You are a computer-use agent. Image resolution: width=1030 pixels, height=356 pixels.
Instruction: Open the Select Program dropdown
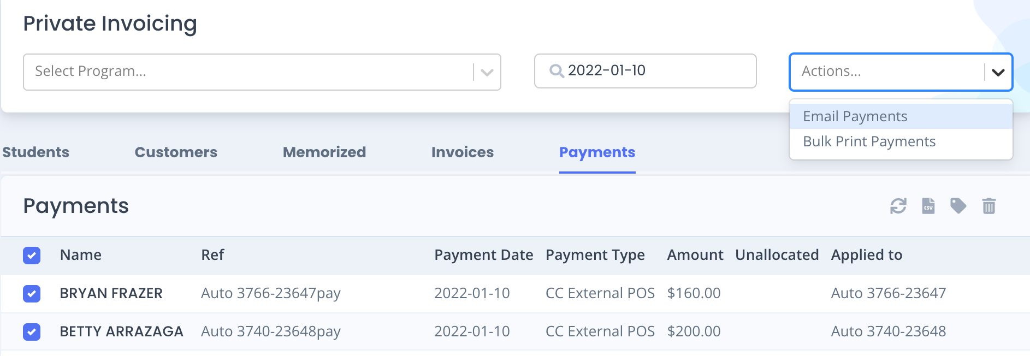(x=262, y=72)
